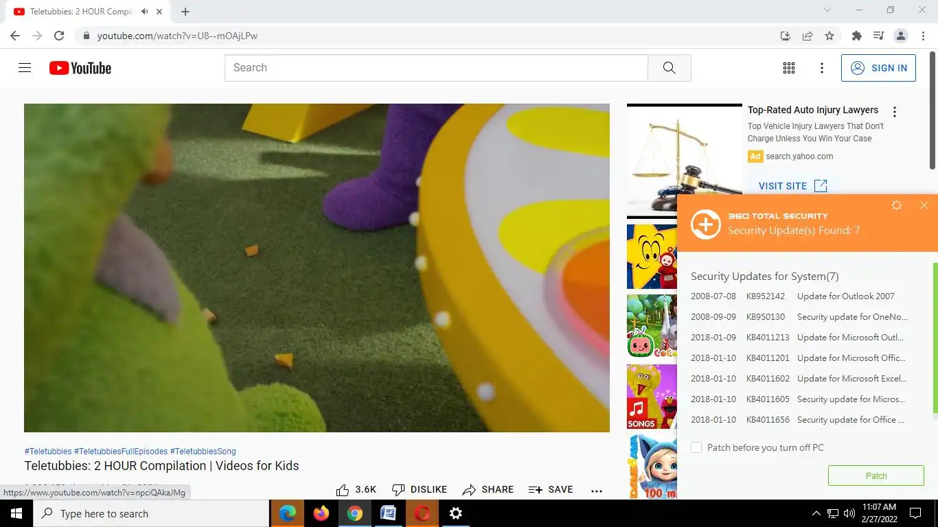Screen dimensions: 938x527
Task: Show hidden tray icons chevron
Action: coord(816,513)
